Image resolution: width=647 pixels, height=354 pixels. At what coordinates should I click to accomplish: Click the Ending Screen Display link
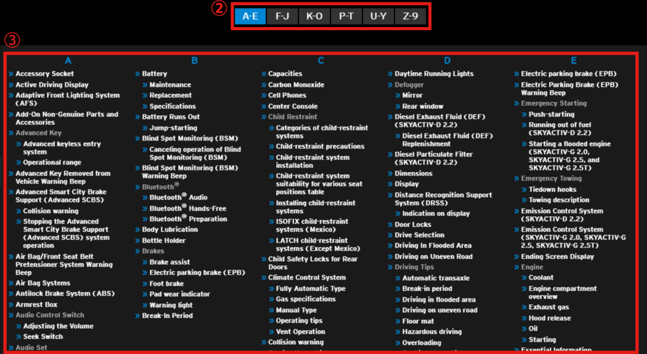click(557, 257)
